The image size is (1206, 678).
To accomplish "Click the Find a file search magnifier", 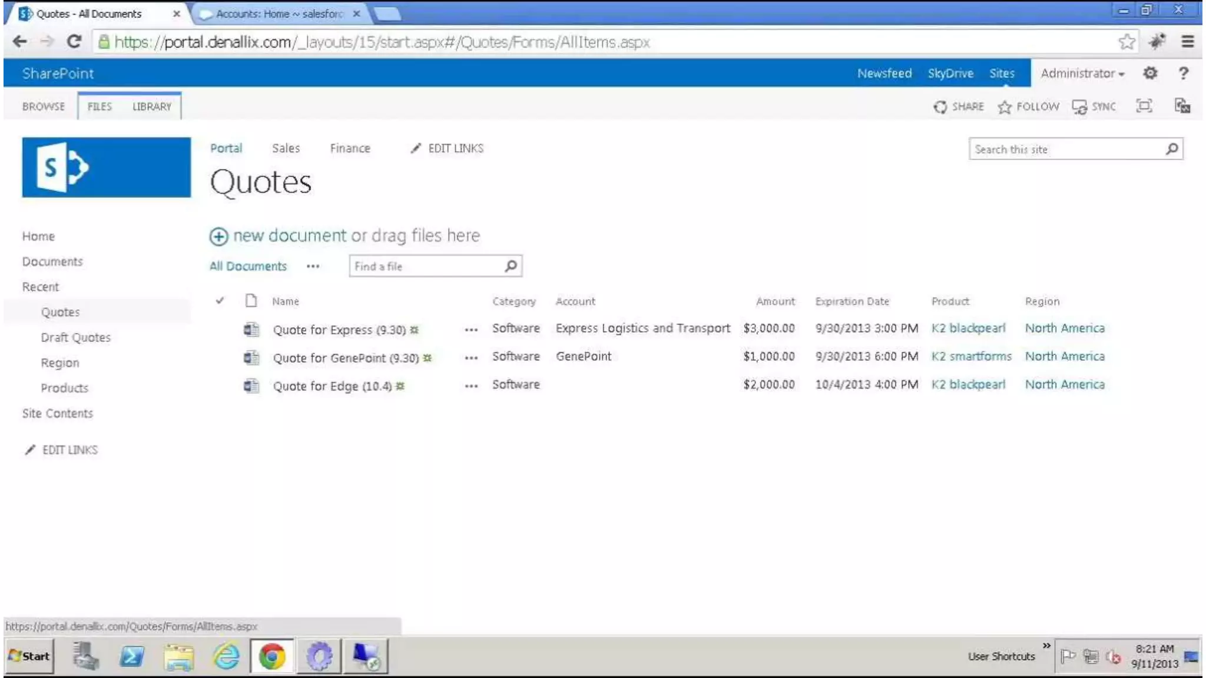I will 511,266.
